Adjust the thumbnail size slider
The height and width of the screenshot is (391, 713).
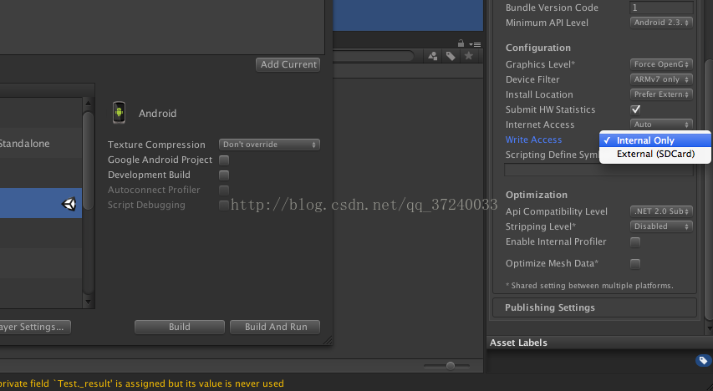click(x=450, y=366)
